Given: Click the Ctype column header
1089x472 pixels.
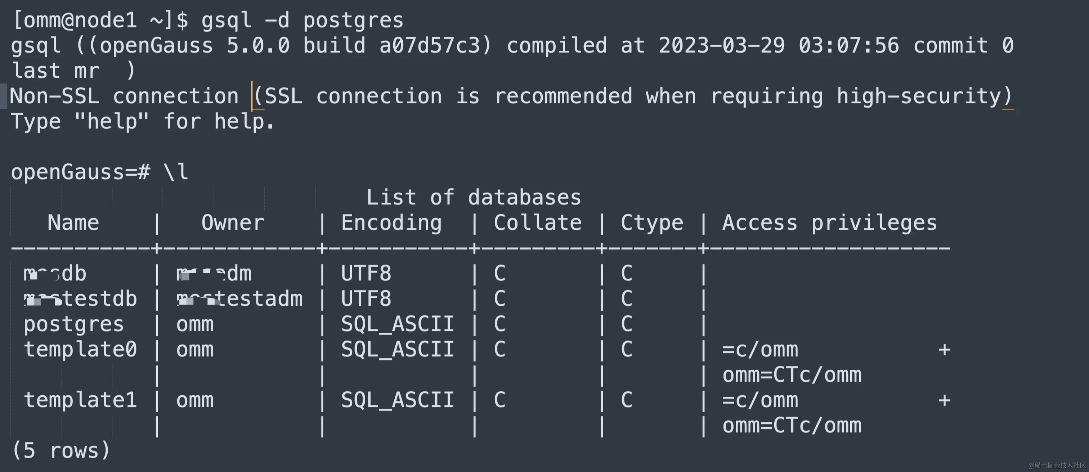Looking at the screenshot, I should (652, 223).
